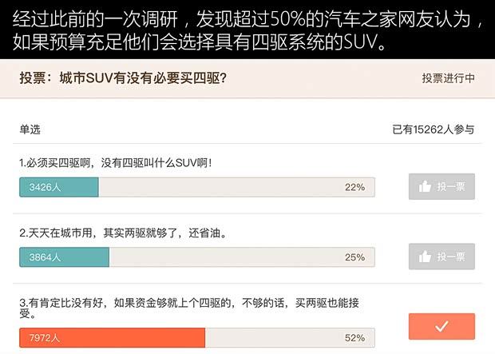Click the 25% percentage label
Image resolution: width=495 pixels, height=354 pixels.
click(355, 257)
